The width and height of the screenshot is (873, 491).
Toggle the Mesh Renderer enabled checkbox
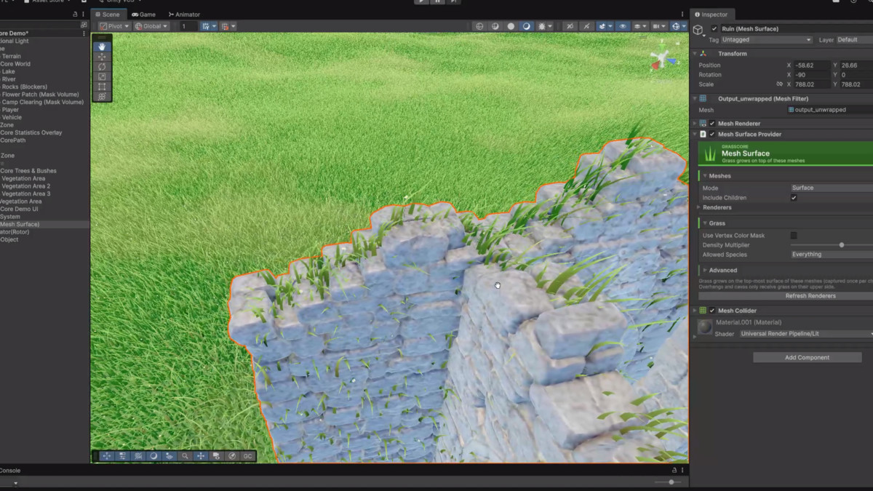[712, 124]
